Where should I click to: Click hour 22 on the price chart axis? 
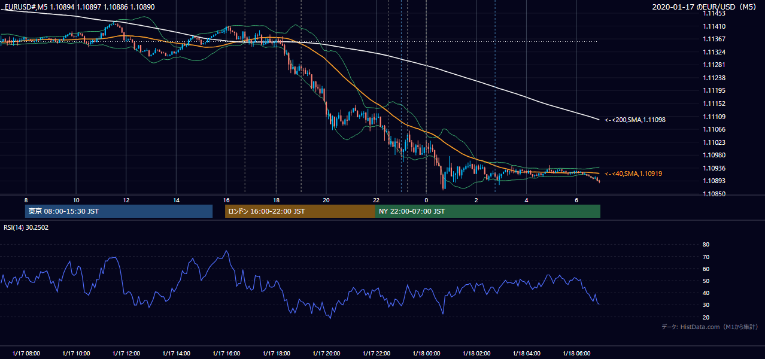pyautogui.click(x=377, y=200)
